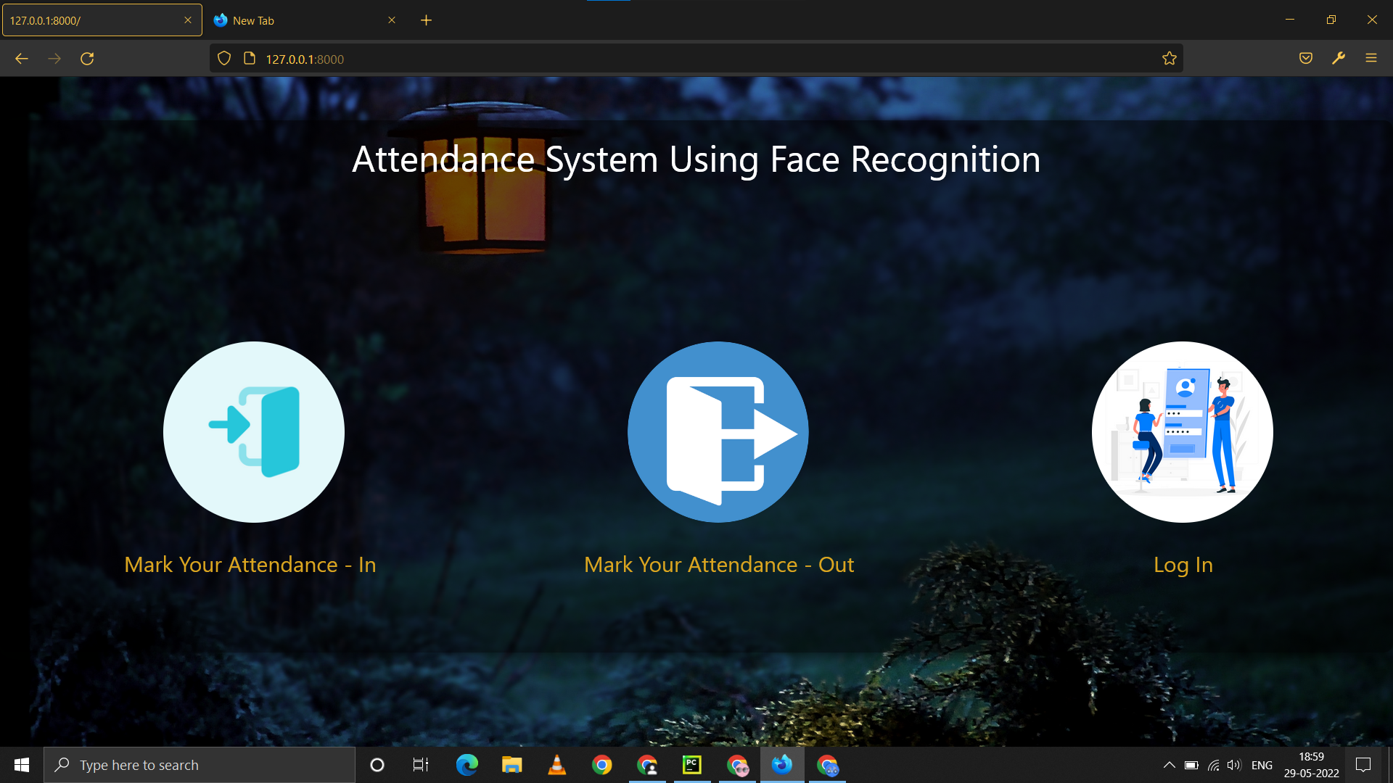Click the Log In illustration circle
This screenshot has height=783, width=1393.
click(1181, 432)
